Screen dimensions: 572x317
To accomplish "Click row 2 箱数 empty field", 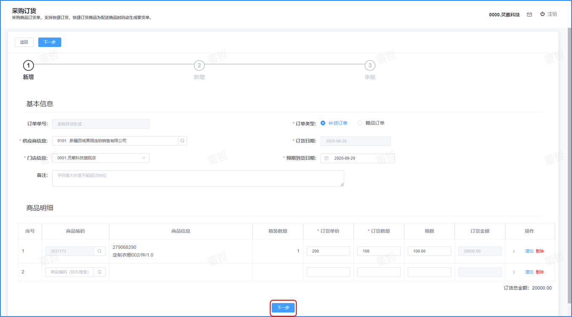I will click(430, 272).
